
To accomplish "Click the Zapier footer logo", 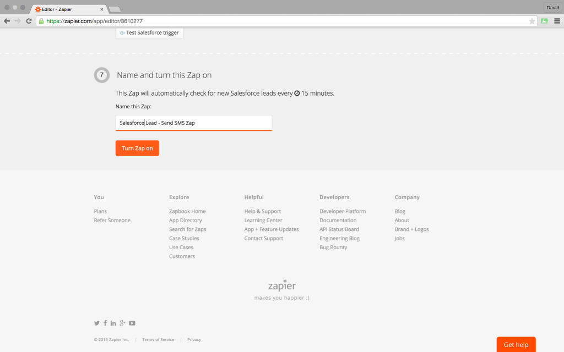I will tap(282, 285).
